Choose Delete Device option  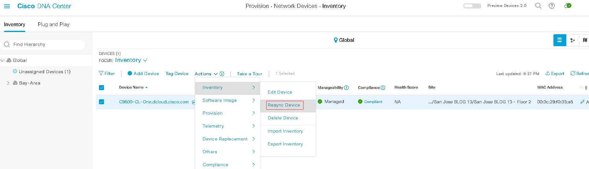tap(283, 118)
